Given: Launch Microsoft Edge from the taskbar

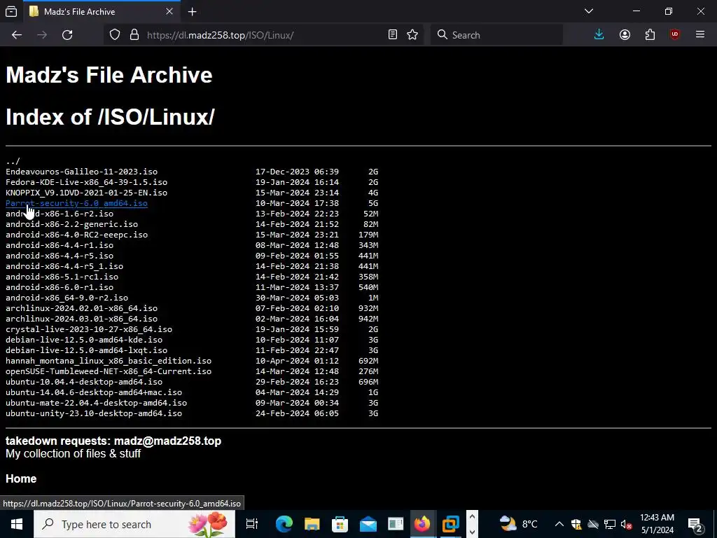Looking at the screenshot, I should 284,524.
